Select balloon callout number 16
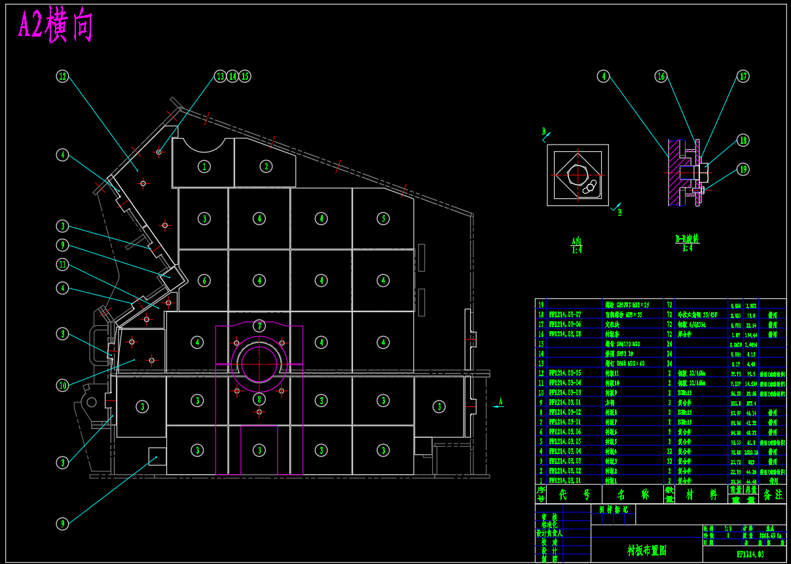The width and height of the screenshot is (791, 564). click(661, 77)
